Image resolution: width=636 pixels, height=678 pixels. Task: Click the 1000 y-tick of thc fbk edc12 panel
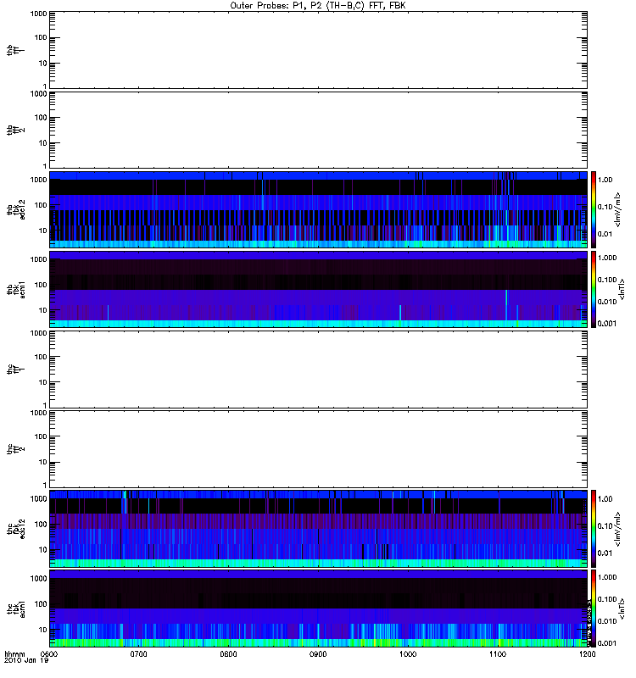click(38, 498)
